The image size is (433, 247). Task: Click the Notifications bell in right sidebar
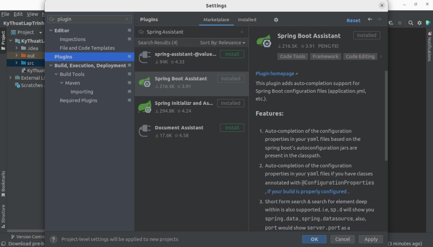pos(430,34)
